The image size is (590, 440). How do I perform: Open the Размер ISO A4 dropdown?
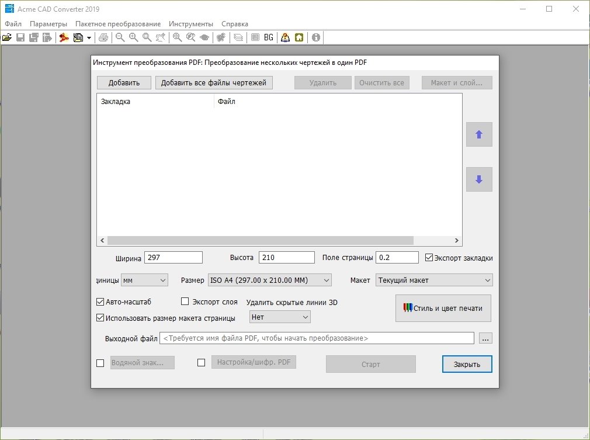[270, 280]
